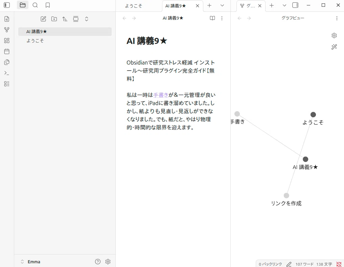Navigate forward in graph view pane

pos(249,18)
